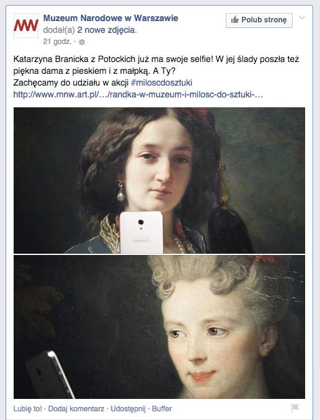This screenshot has height=420, width=320.
Task: Click Udostępnij to share the post
Action: point(128,409)
